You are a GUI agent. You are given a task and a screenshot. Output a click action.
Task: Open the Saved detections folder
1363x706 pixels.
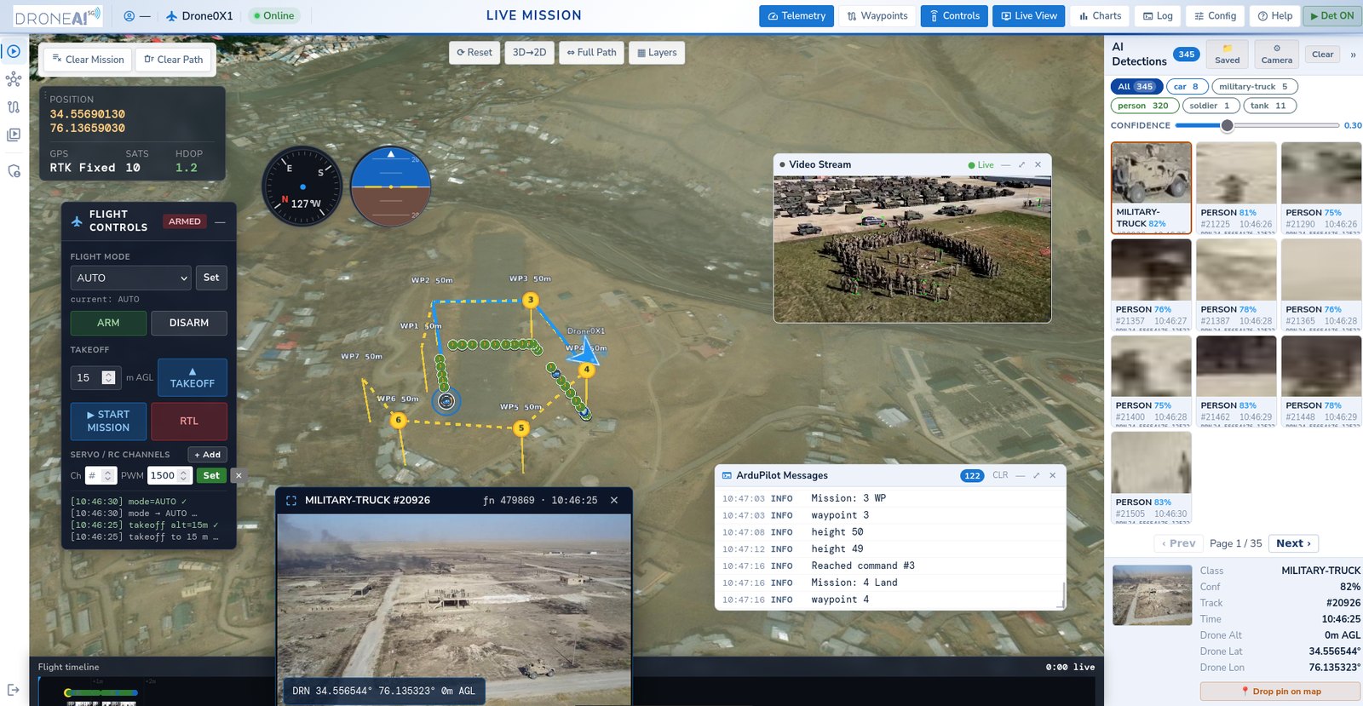click(x=1228, y=55)
